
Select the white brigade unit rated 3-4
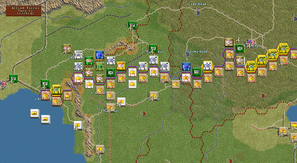(x=207, y=66)
